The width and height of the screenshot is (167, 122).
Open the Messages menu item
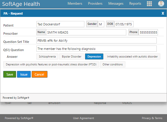click(116, 4)
